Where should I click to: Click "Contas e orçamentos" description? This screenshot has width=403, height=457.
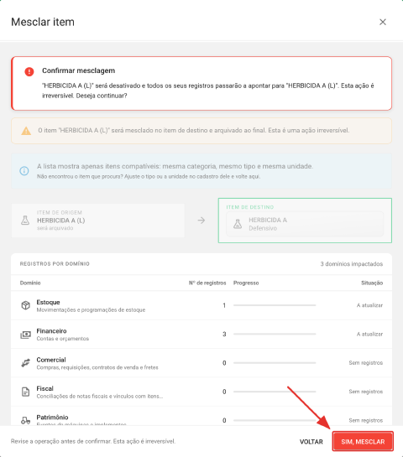tap(63, 339)
